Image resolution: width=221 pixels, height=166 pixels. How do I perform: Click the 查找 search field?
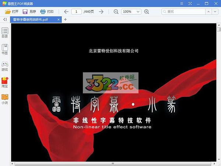(x=183, y=11)
